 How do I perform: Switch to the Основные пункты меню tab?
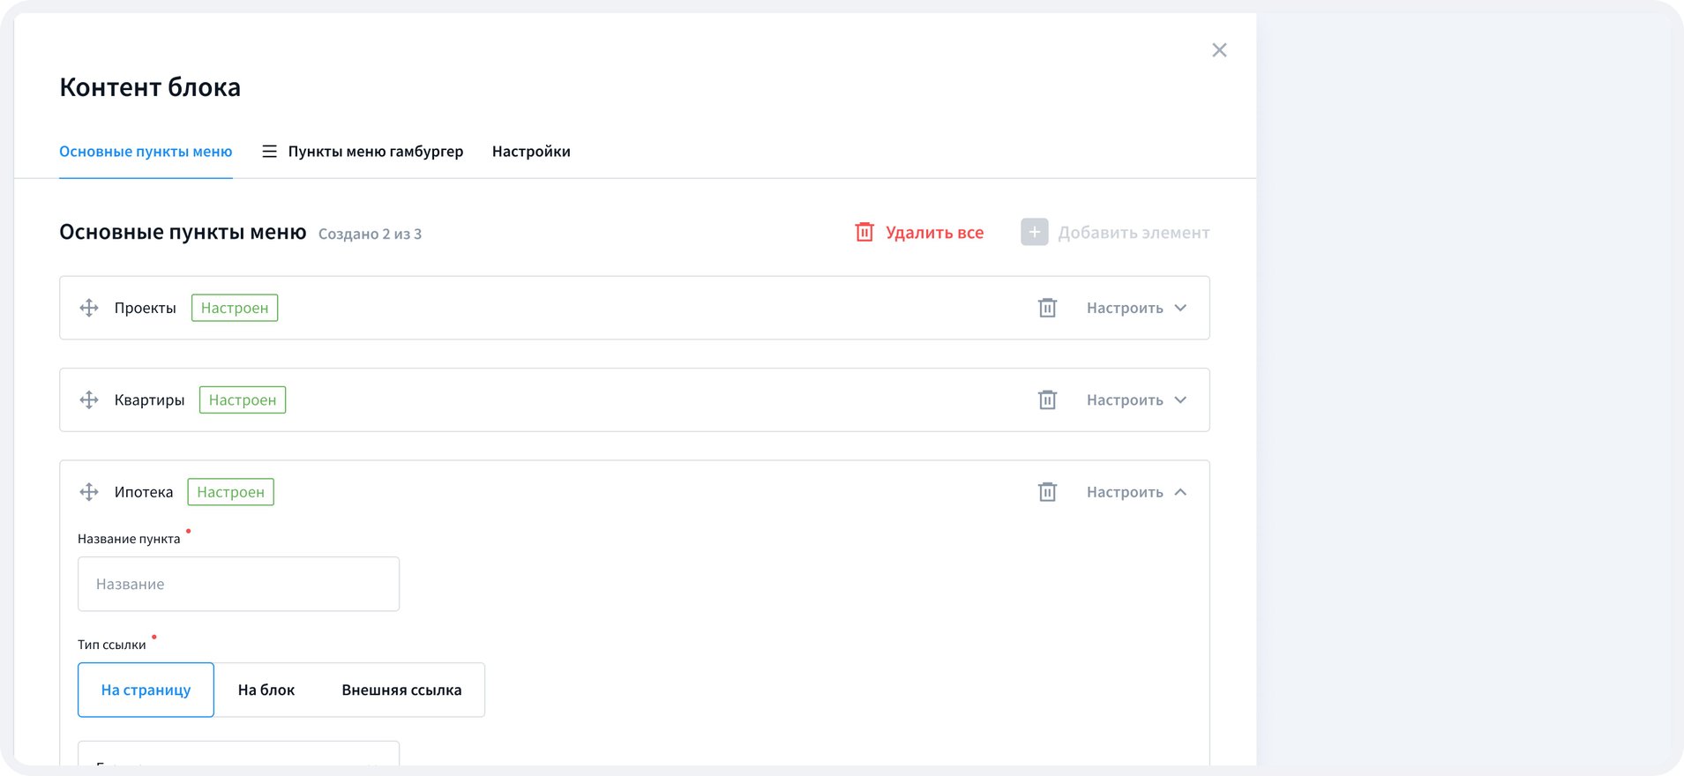click(146, 152)
